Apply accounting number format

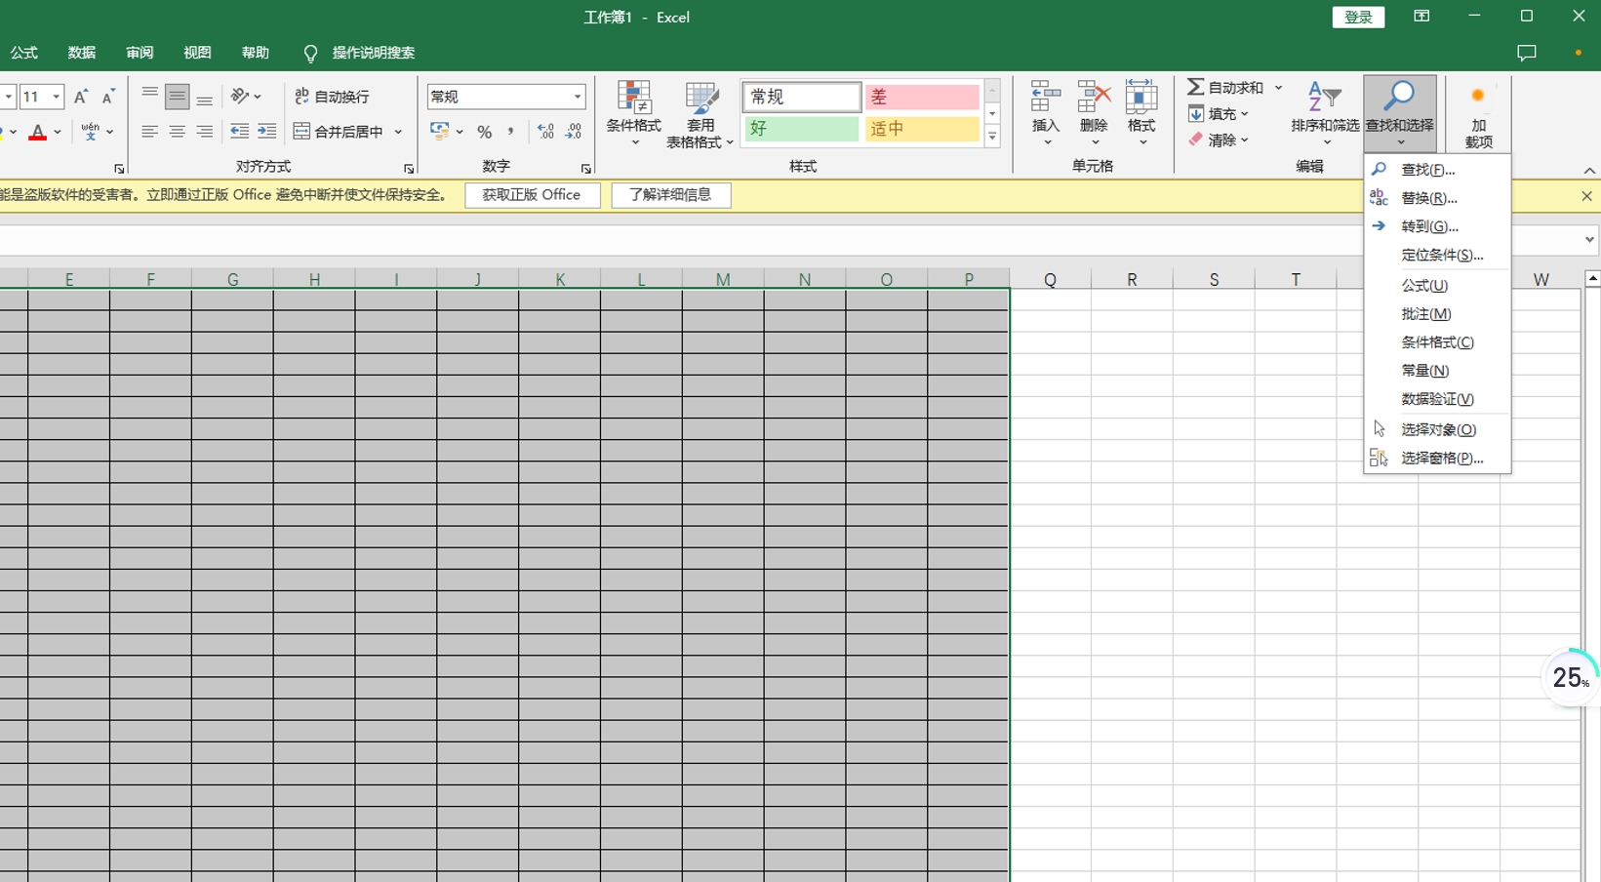(x=439, y=132)
